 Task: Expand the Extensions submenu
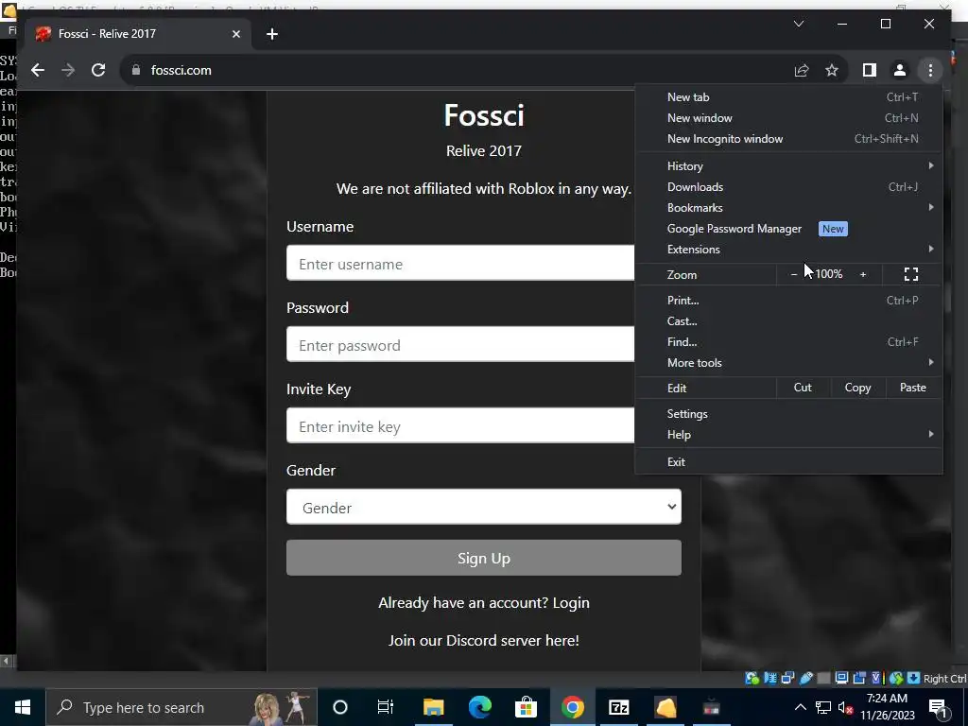tap(789, 250)
